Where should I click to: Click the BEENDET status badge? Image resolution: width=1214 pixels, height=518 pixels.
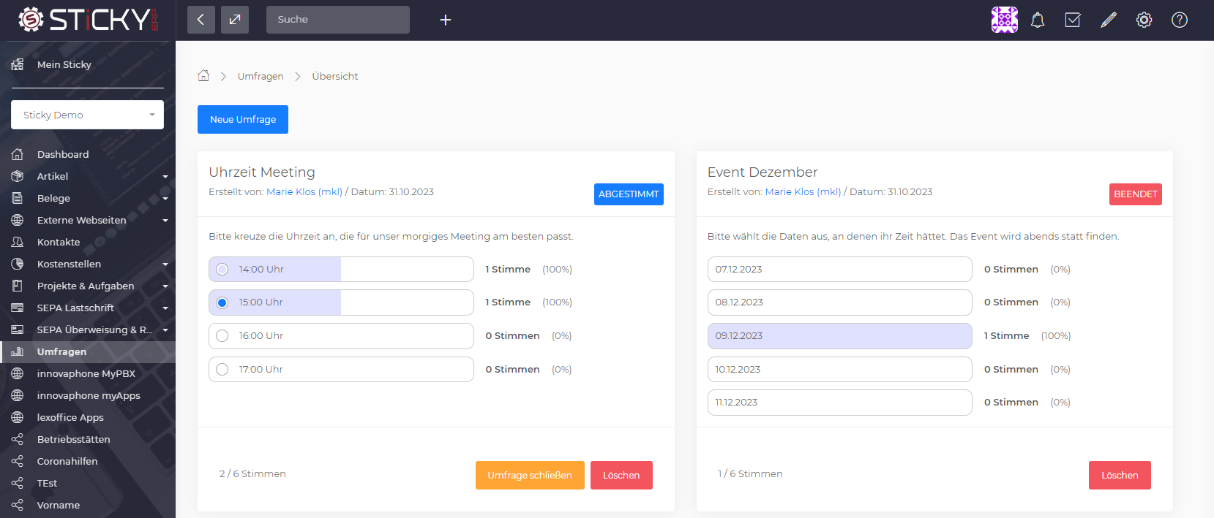click(1136, 194)
